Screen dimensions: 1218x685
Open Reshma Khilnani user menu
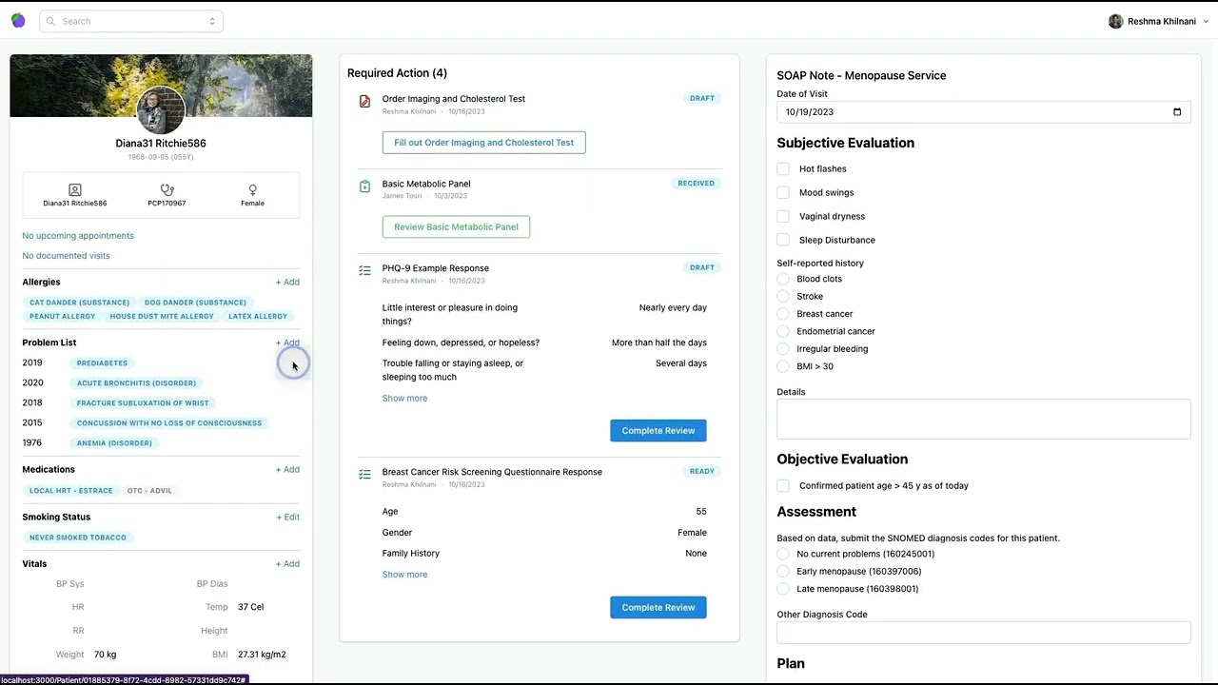(x=1152, y=21)
